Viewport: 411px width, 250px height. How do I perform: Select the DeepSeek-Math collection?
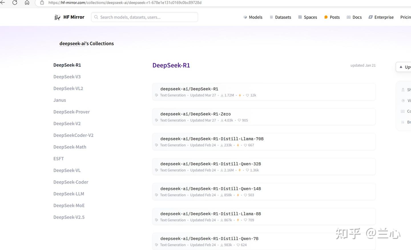[70, 147]
